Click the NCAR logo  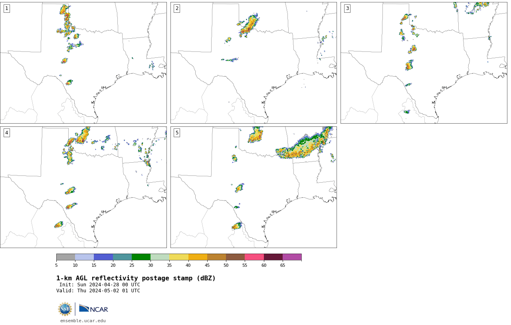93,309
